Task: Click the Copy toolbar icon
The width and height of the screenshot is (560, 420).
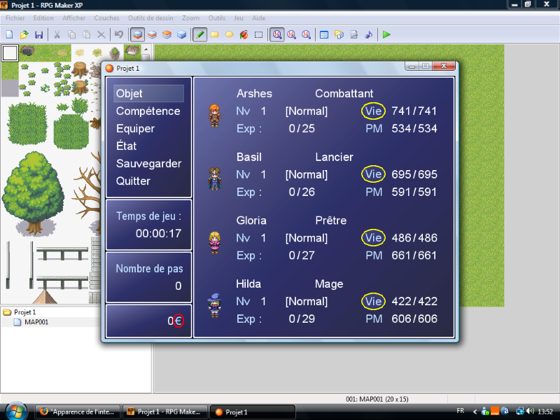Action: click(x=71, y=34)
